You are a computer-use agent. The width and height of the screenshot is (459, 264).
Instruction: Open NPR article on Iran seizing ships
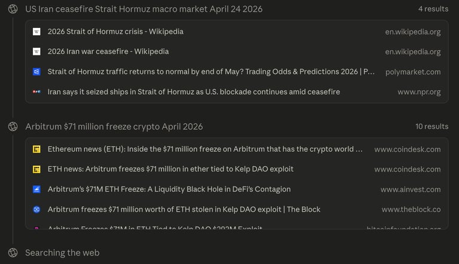[x=194, y=92]
